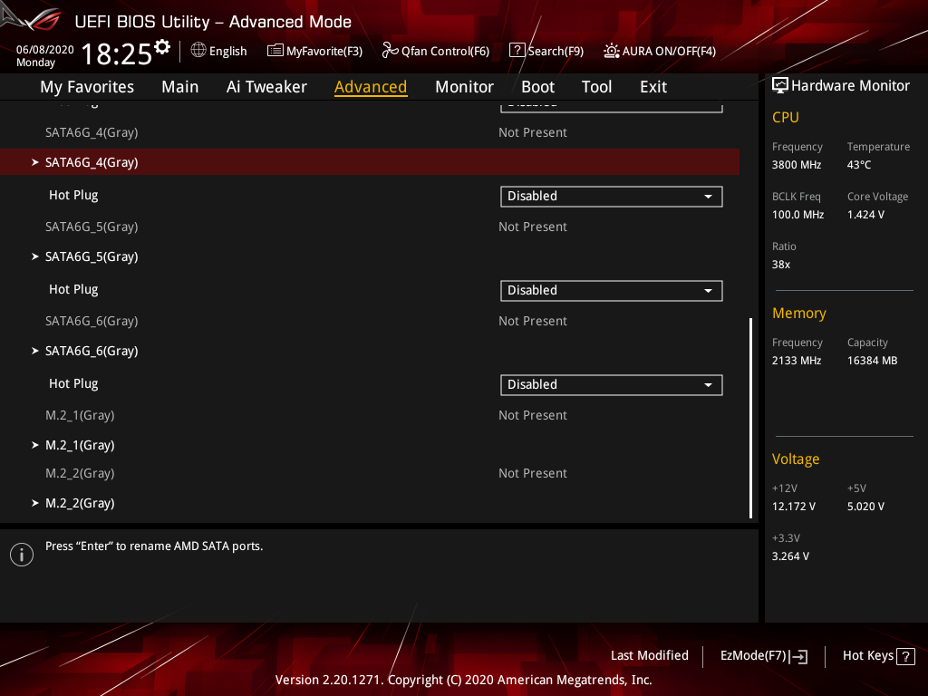The image size is (928, 696).
Task: Click Core Voltage value 1.424 V
Action: pyautogui.click(x=865, y=214)
